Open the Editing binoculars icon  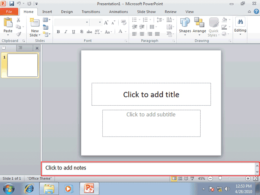click(x=240, y=22)
